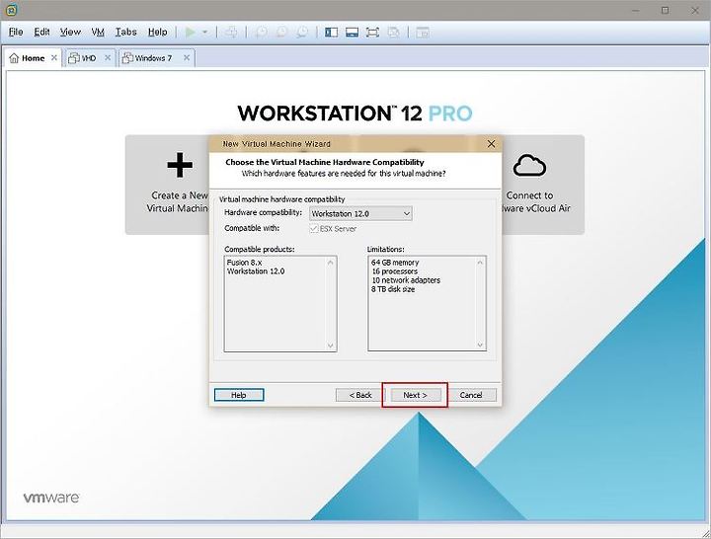Select Fusion 8.x in Compatible products

point(245,263)
